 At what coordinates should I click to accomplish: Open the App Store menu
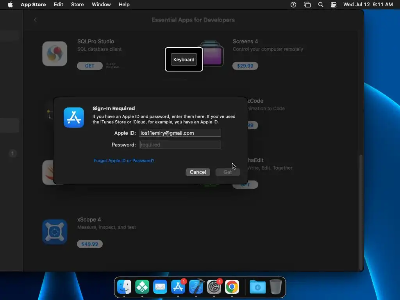pos(33,5)
